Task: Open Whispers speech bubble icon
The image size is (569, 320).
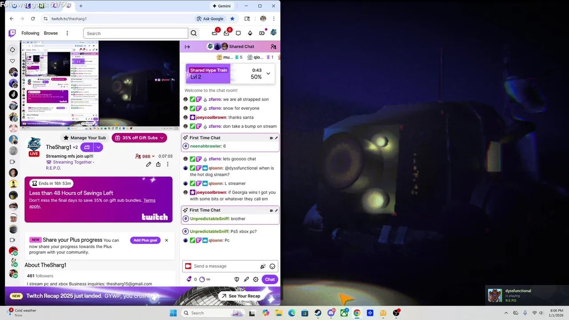Action: coord(238,33)
